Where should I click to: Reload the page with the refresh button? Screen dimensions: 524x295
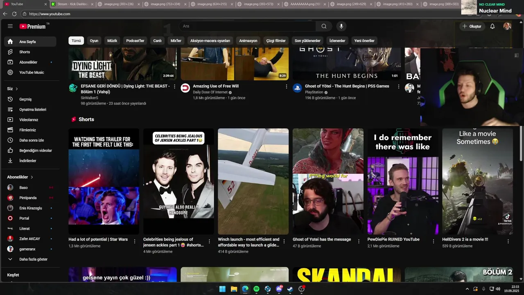[x=14, y=14]
